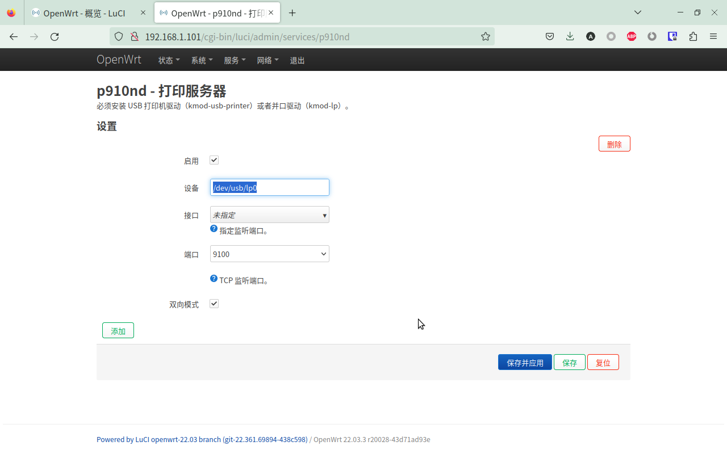
Task: Close the OpenWrt 概览 tab
Action: 143,12
